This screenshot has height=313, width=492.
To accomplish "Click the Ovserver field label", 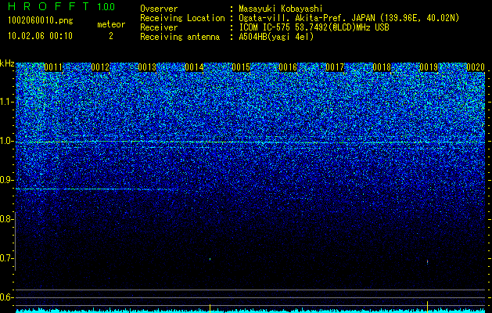I will point(159,9).
